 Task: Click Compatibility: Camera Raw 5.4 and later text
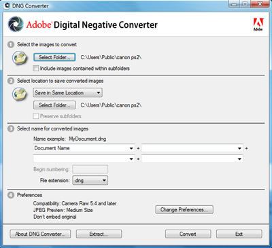(75, 203)
